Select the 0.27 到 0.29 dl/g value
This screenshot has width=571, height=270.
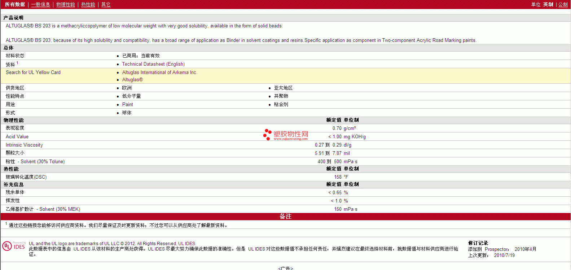click(x=333, y=145)
